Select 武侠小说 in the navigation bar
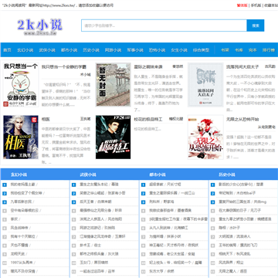The width and height of the screenshot is (278, 278). pos(47,50)
